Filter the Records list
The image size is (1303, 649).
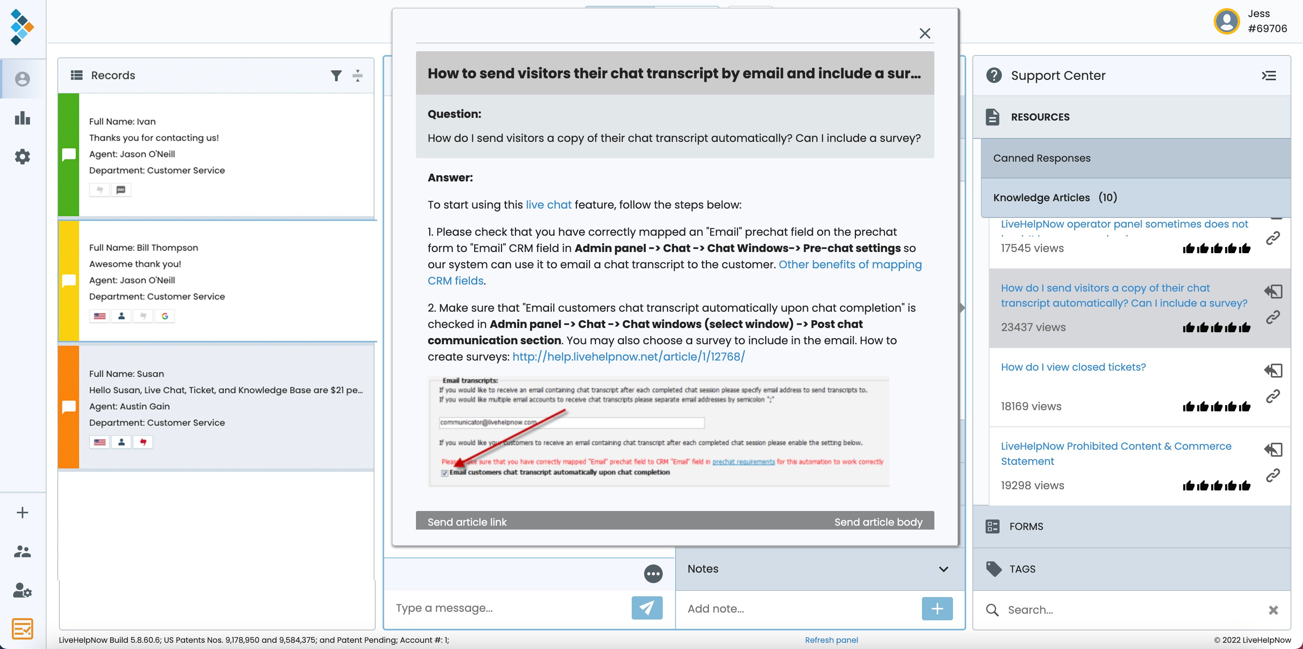coord(336,76)
